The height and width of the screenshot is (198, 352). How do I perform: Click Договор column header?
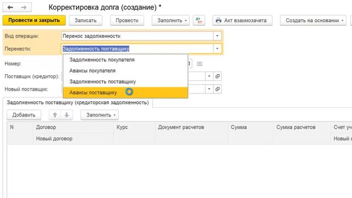pos(73,127)
